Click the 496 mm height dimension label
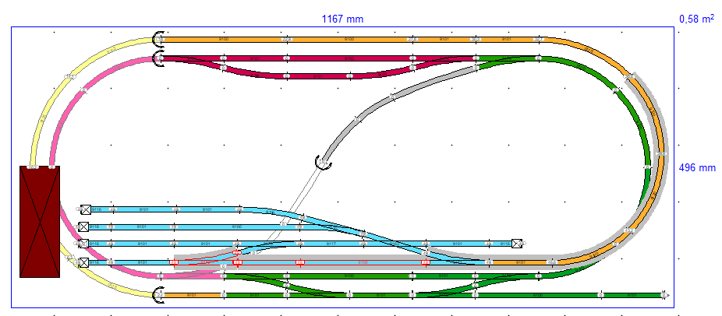The image size is (722, 316). click(697, 167)
